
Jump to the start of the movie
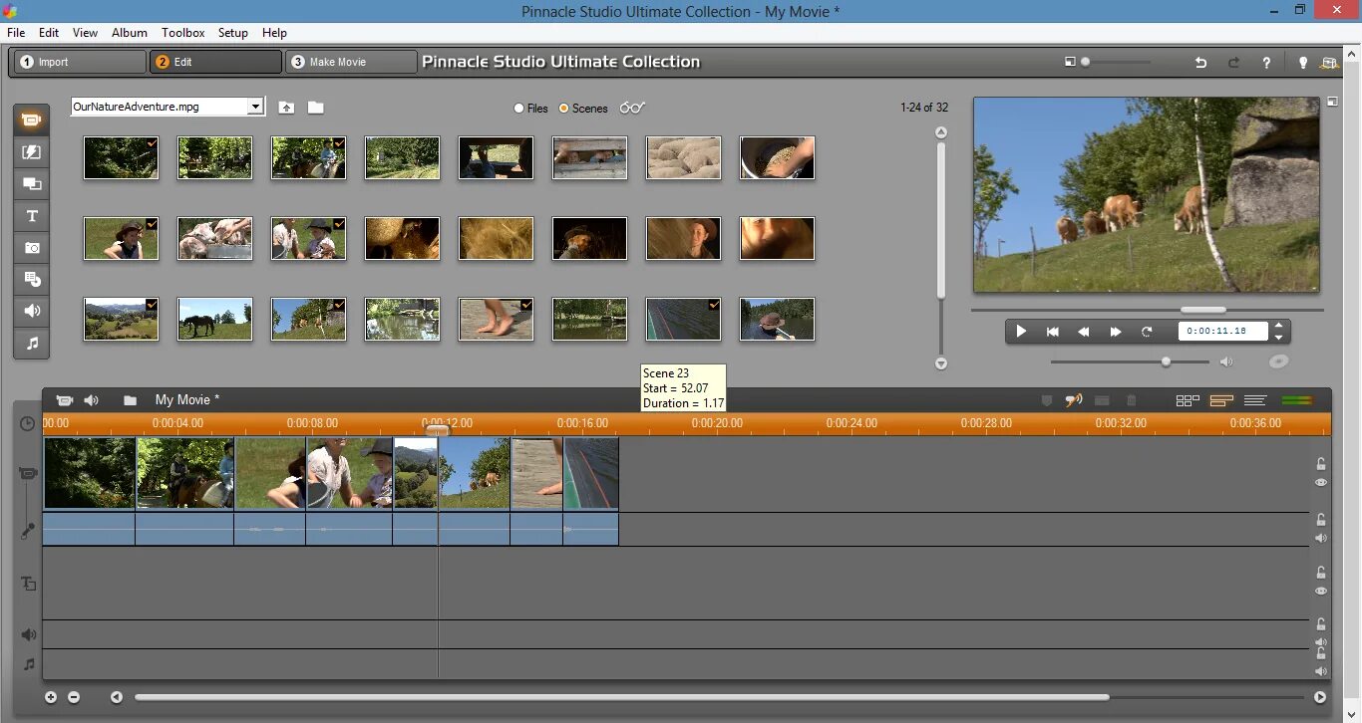(x=1052, y=332)
